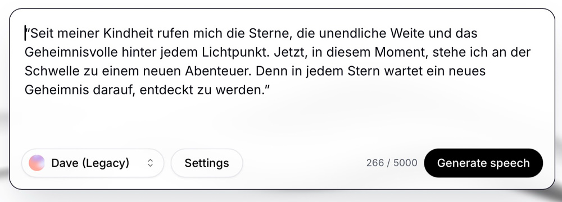
Task: Click the Generate speech button
Action: tap(483, 163)
